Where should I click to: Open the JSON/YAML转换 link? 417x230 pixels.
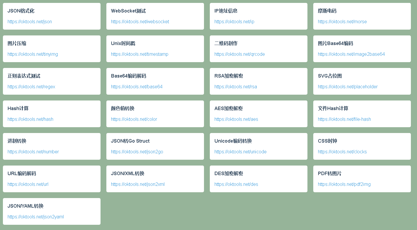(36, 217)
